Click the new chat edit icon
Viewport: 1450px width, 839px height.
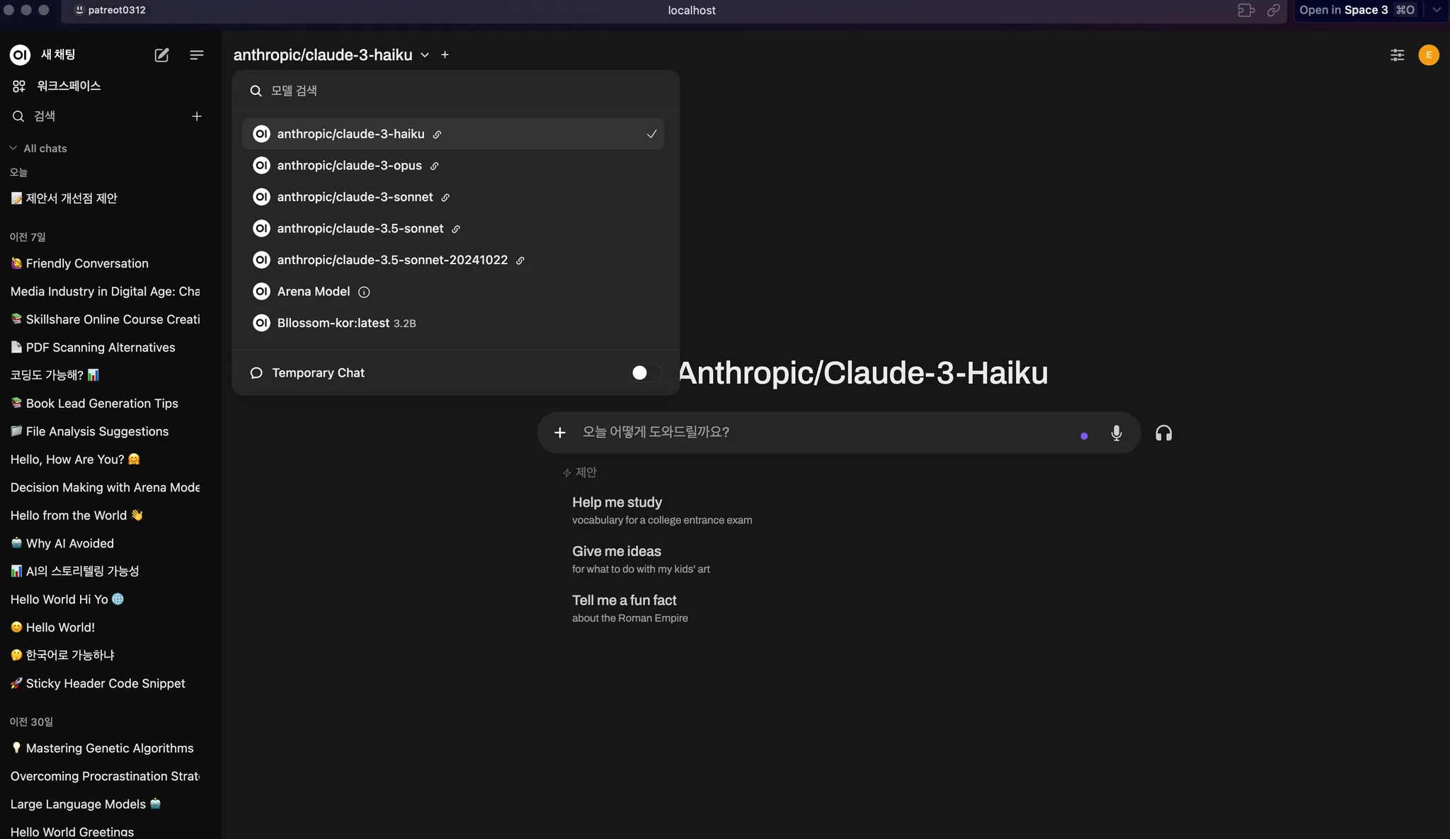click(x=161, y=55)
